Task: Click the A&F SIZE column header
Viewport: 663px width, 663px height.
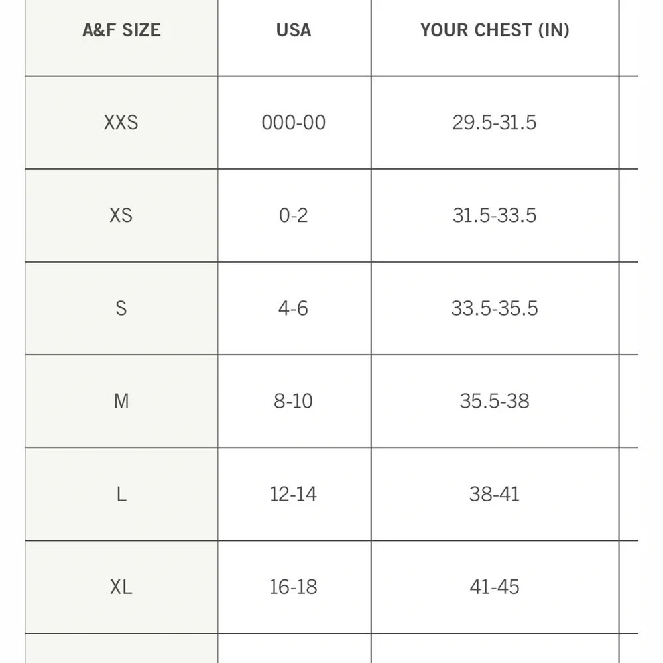Action: point(121,30)
